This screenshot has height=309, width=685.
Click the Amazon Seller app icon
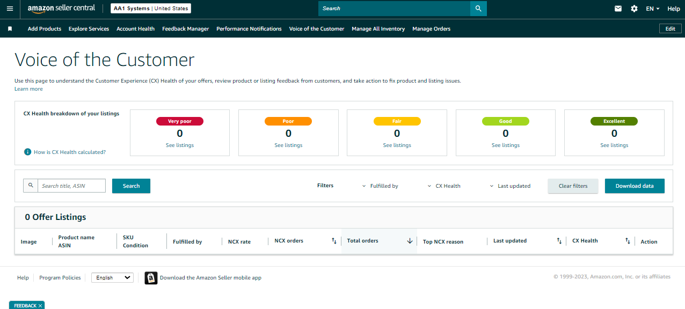[x=151, y=278]
